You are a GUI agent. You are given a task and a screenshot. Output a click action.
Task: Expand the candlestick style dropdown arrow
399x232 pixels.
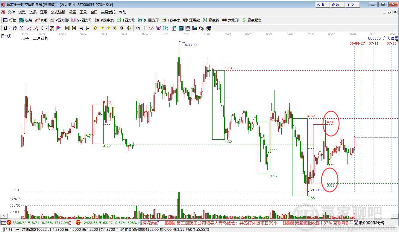(46, 28)
